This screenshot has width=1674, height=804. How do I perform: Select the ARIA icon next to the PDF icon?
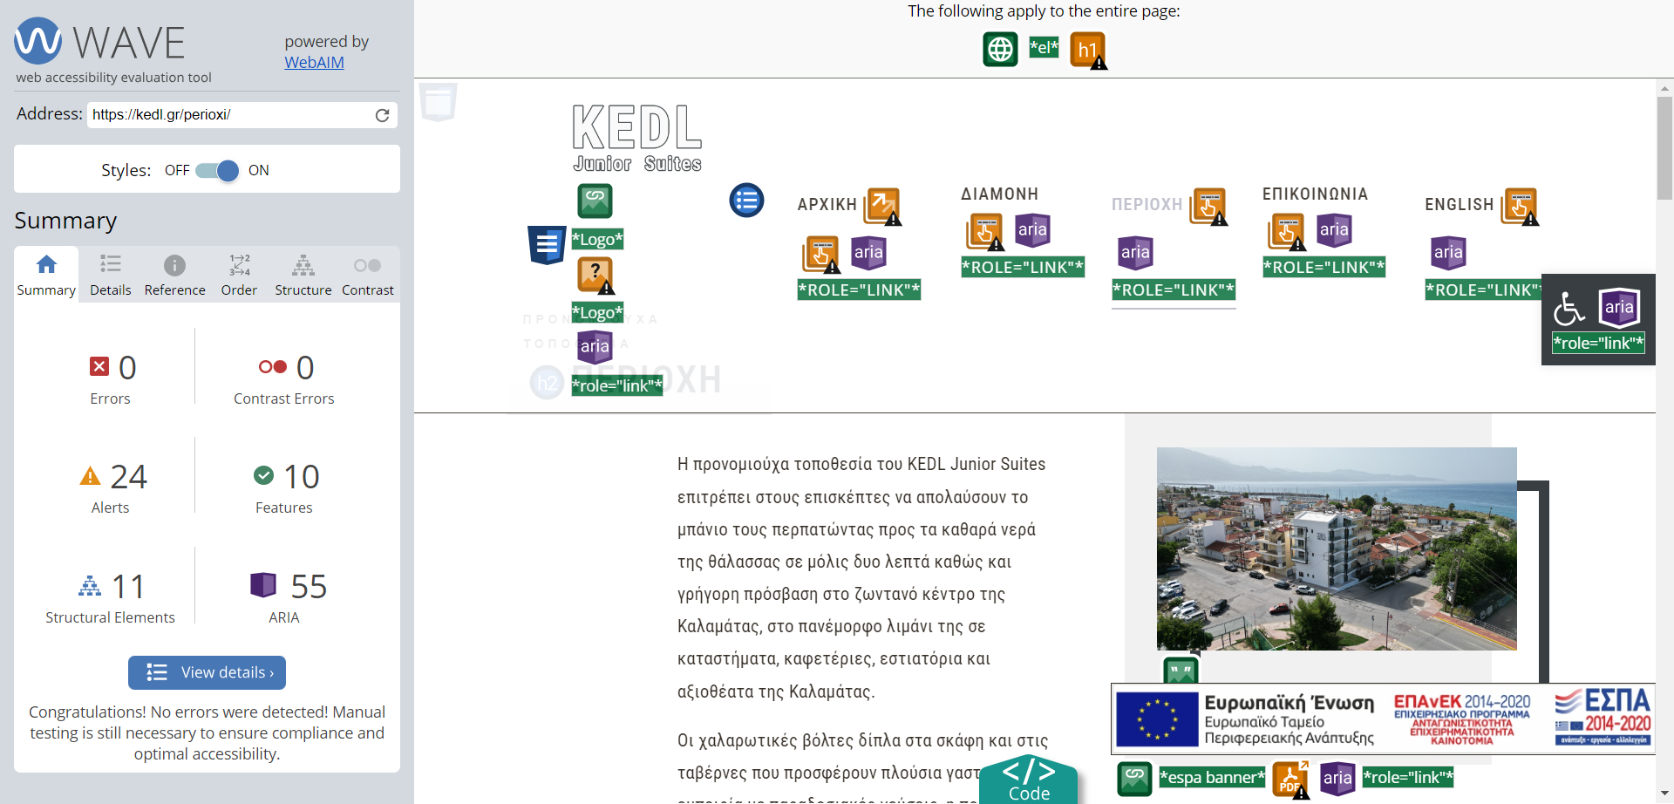coord(1337,779)
